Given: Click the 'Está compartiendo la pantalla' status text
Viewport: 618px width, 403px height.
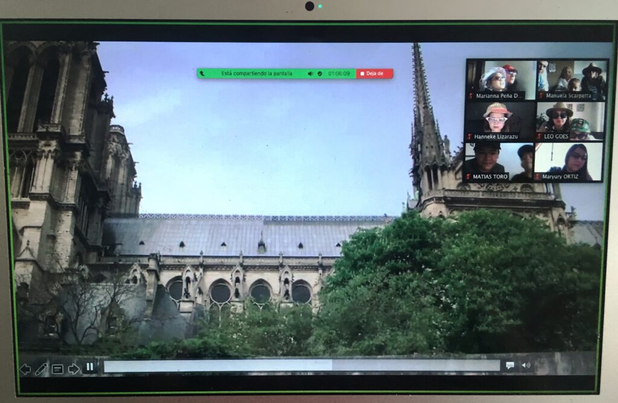Looking at the screenshot, I should coord(256,73).
